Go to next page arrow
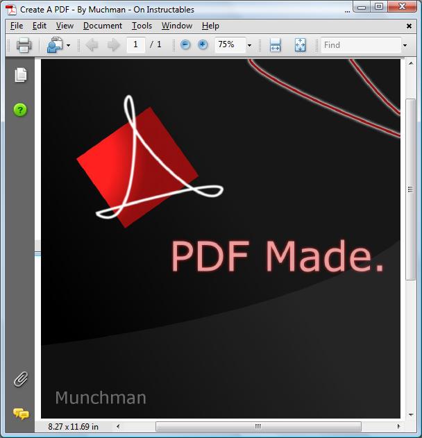 point(113,45)
